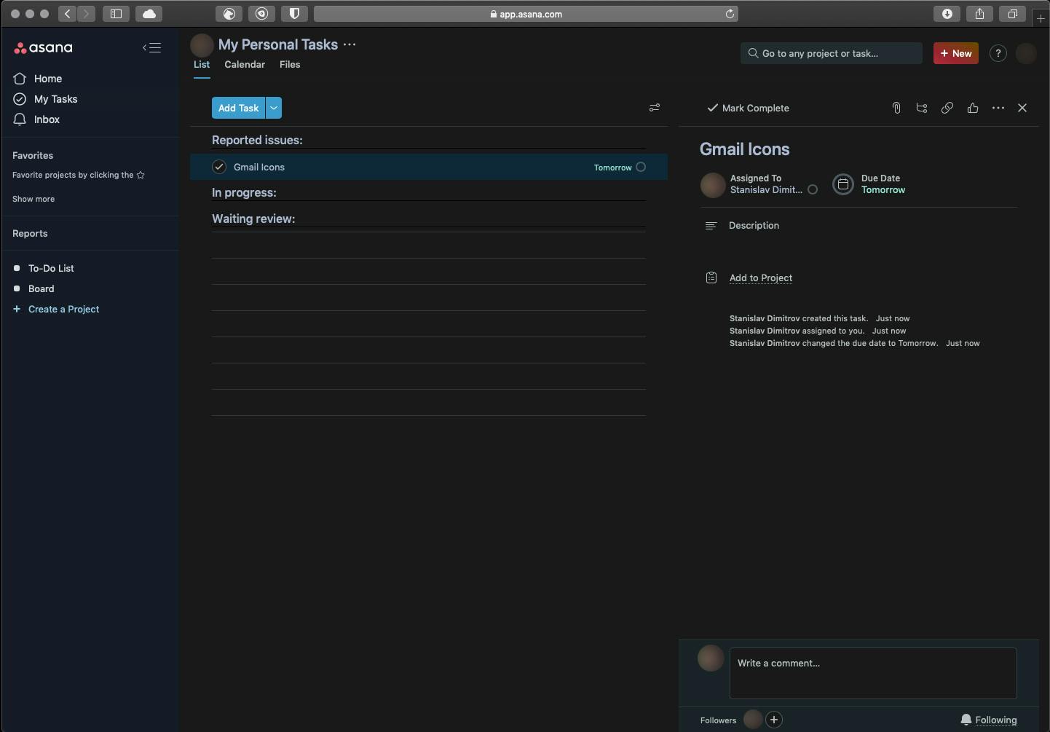Click the assignee avatar in task pane

coord(713,185)
